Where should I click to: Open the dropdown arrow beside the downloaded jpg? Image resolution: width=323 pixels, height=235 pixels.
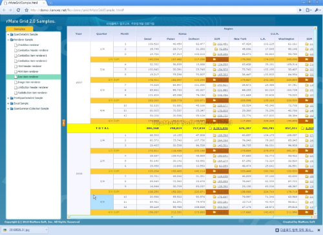47,230
